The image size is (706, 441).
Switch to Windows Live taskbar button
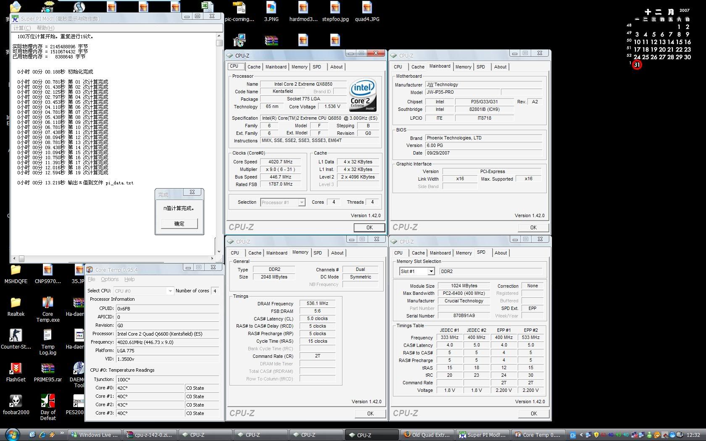pos(95,435)
